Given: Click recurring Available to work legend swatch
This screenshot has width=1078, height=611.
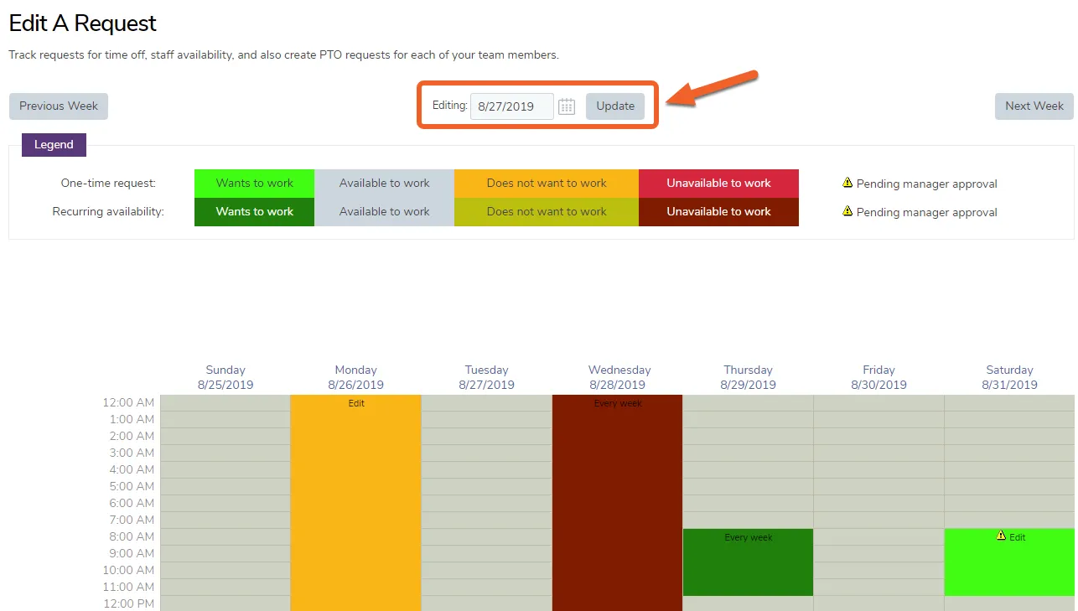Looking at the screenshot, I should click(x=384, y=212).
